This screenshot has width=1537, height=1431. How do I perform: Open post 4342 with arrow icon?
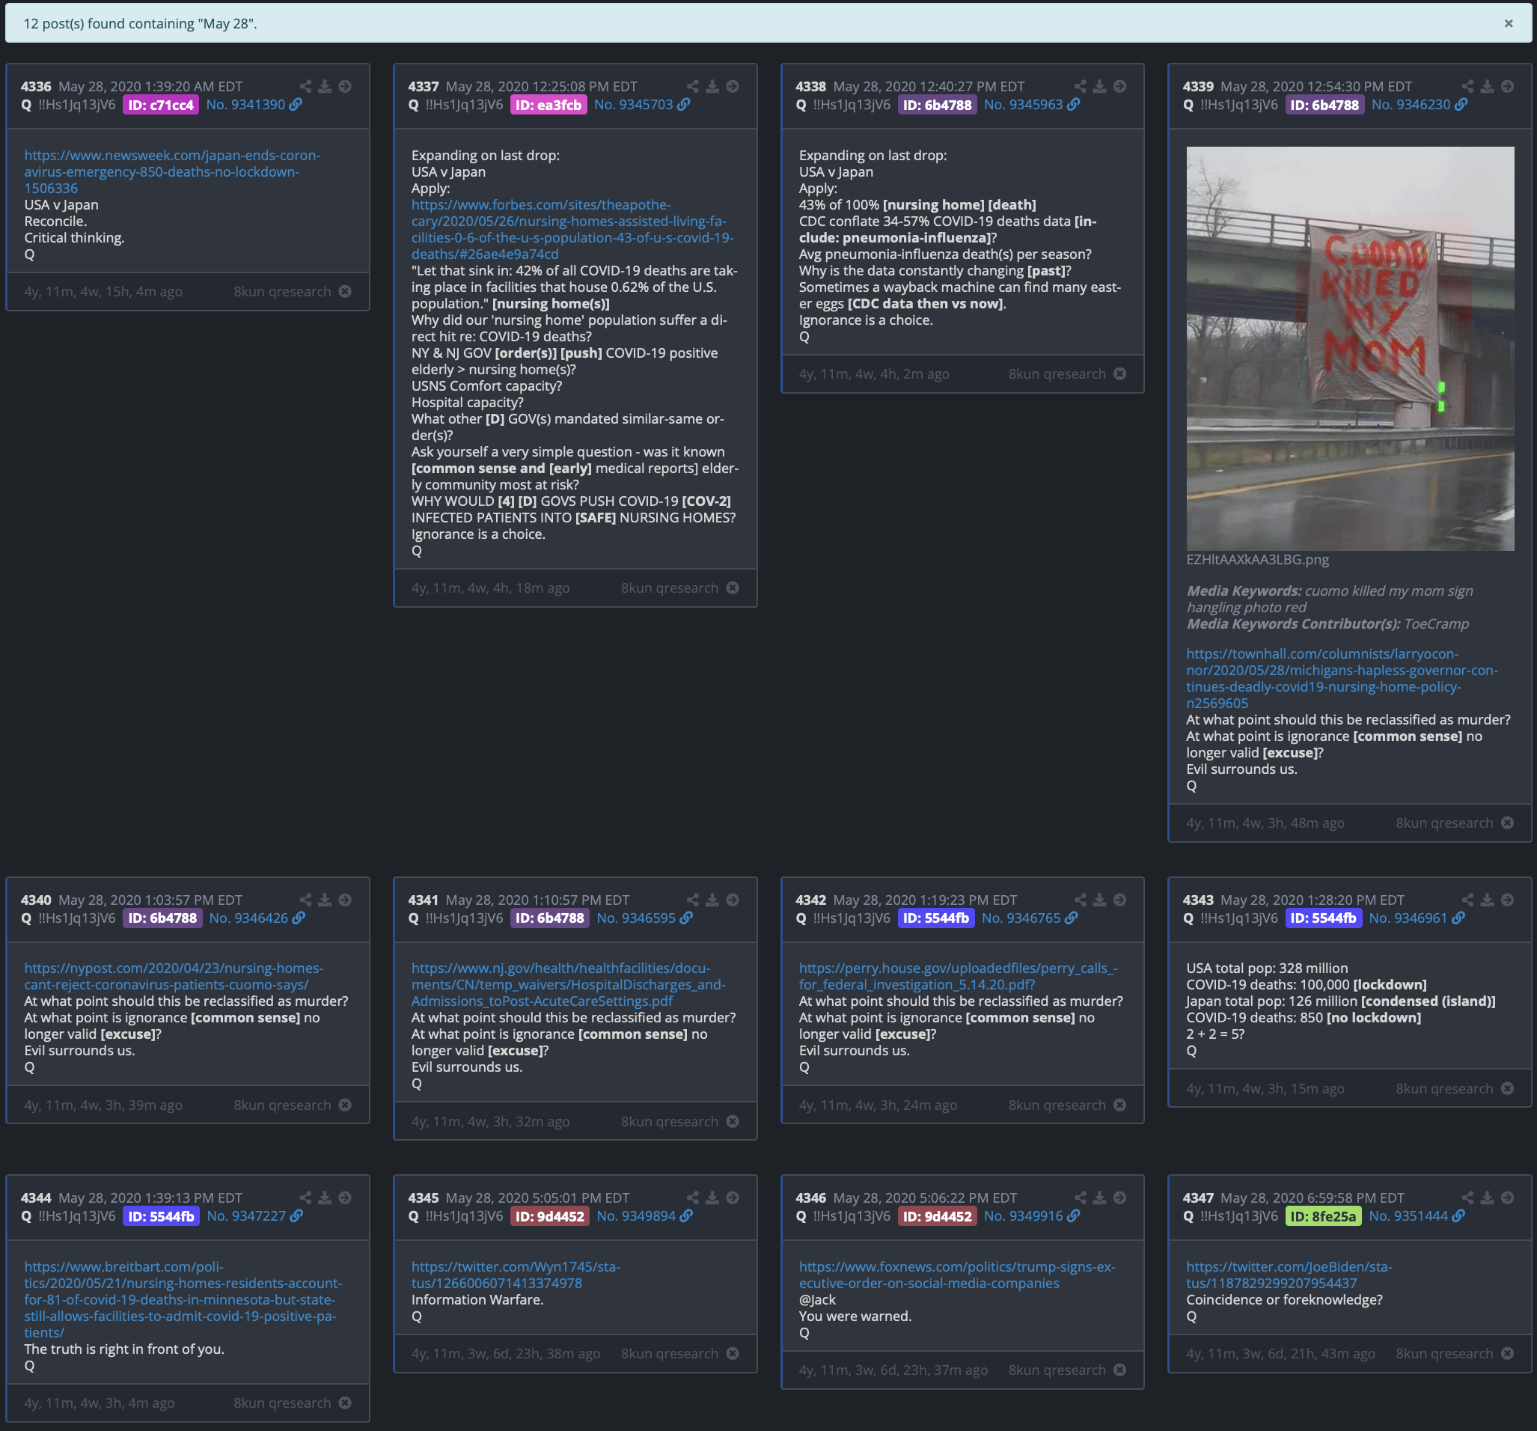pos(1119,900)
